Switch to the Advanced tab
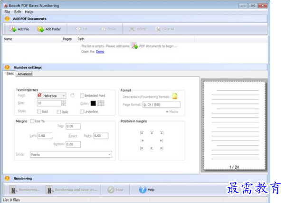The image size is (285, 203). pos(25,74)
